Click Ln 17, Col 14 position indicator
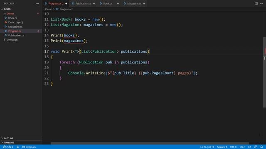Screen dimensions: 266x149 207,147
